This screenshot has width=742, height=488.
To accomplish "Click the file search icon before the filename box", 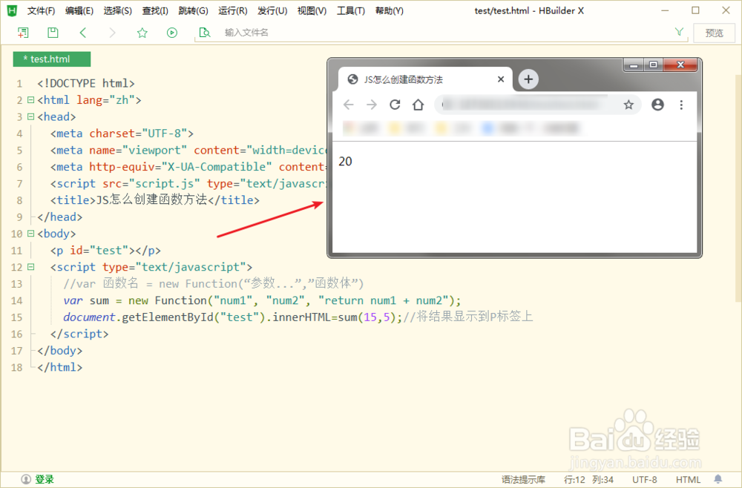I will [206, 33].
